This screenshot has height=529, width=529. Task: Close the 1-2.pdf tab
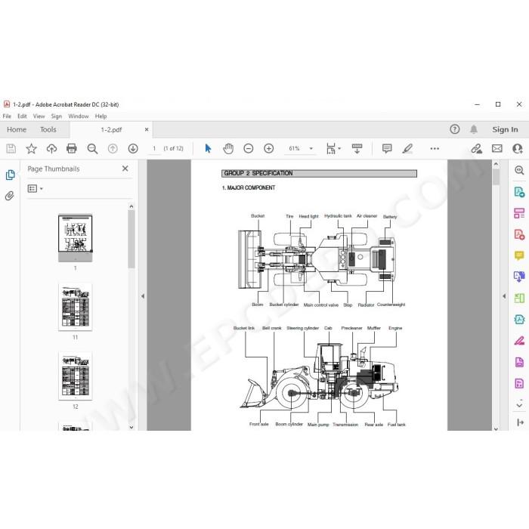[x=147, y=129]
